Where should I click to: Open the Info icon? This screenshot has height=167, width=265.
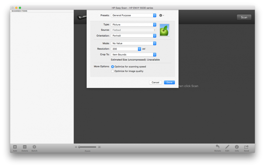click(x=237, y=147)
